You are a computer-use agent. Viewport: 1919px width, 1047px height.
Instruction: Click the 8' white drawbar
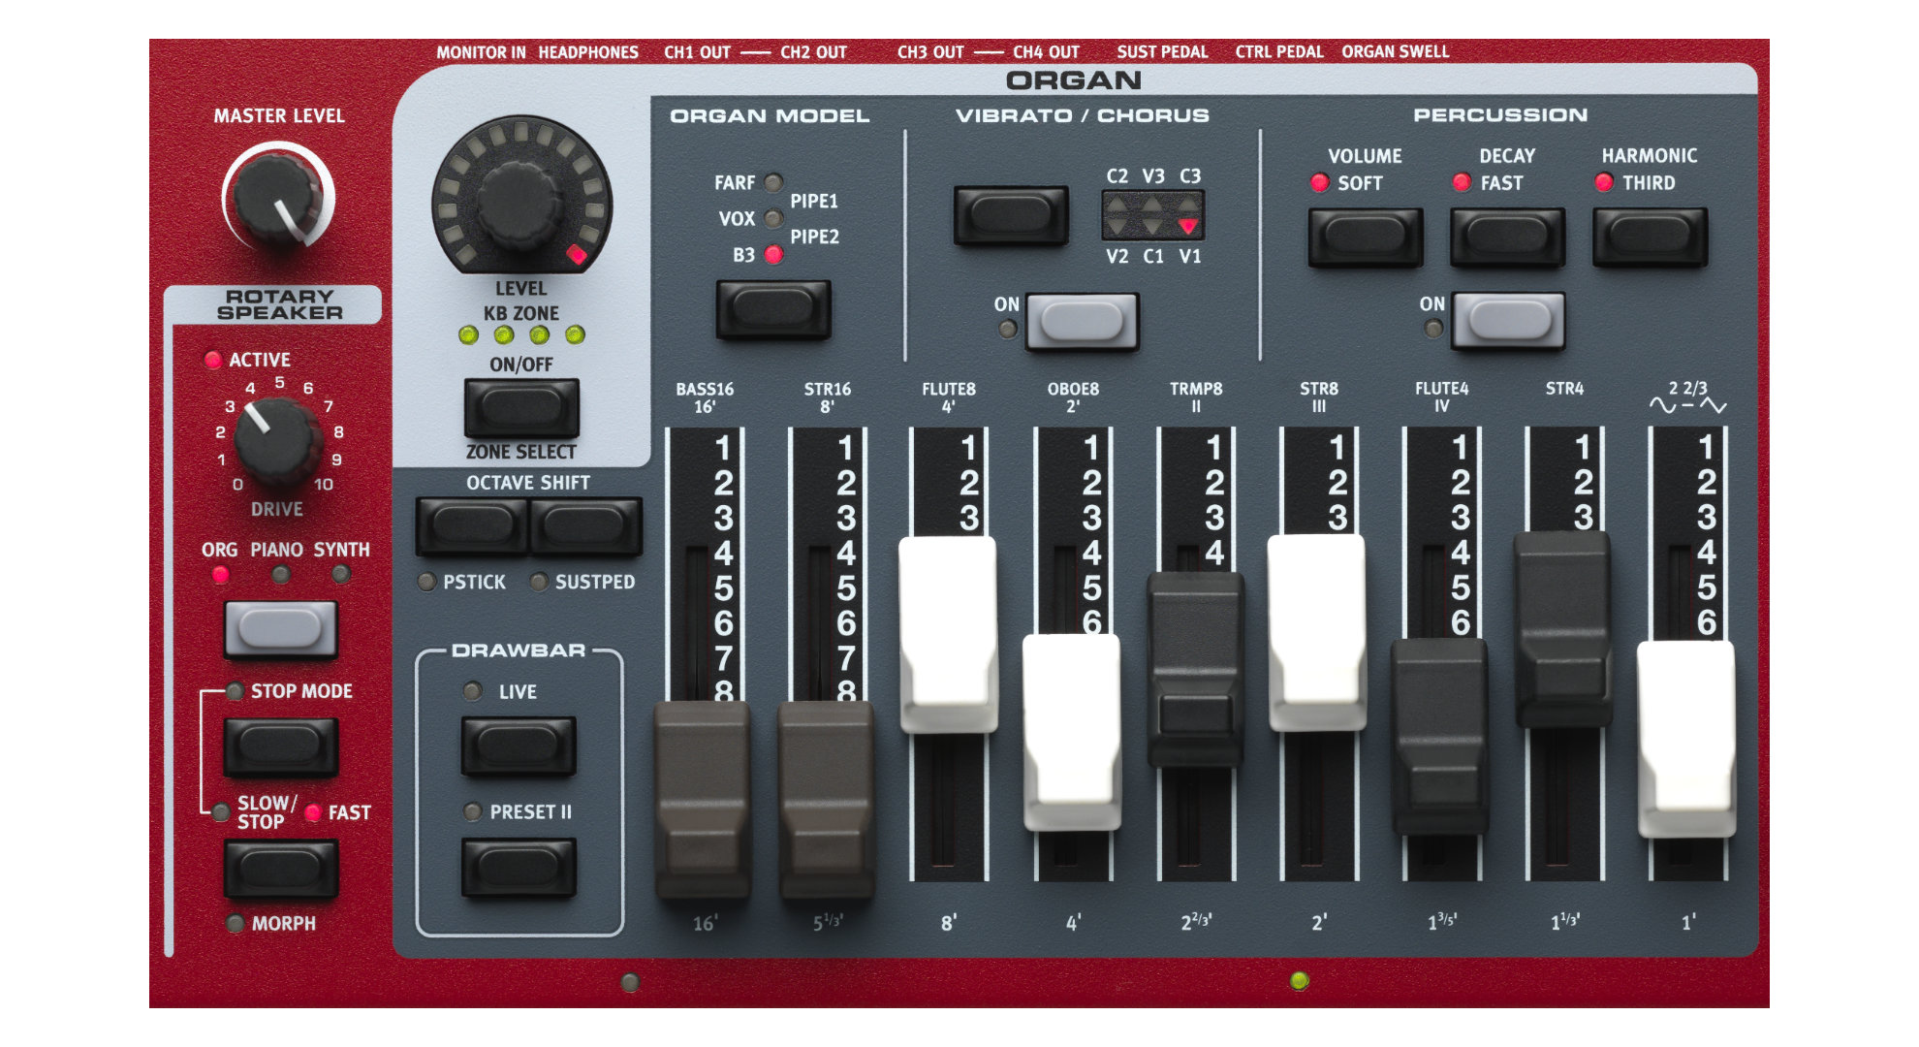(x=949, y=634)
